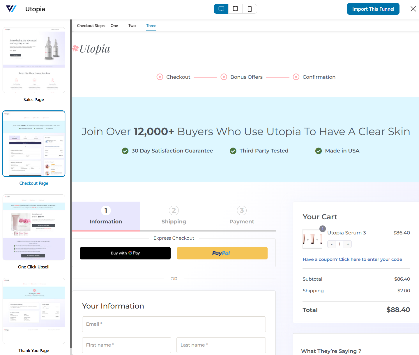Click the Express Checkout label
Screen dimensions: 419x355
(174, 238)
